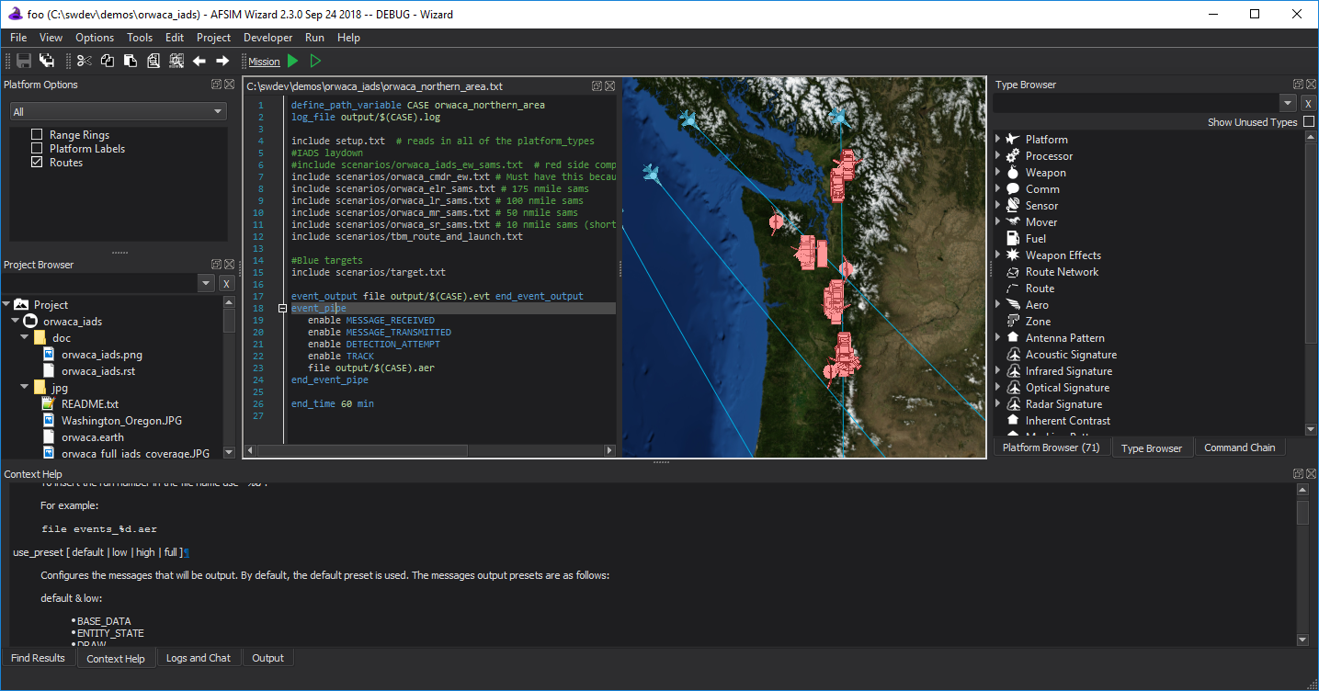Click the Sensor icon in Type Browser

(1013, 206)
